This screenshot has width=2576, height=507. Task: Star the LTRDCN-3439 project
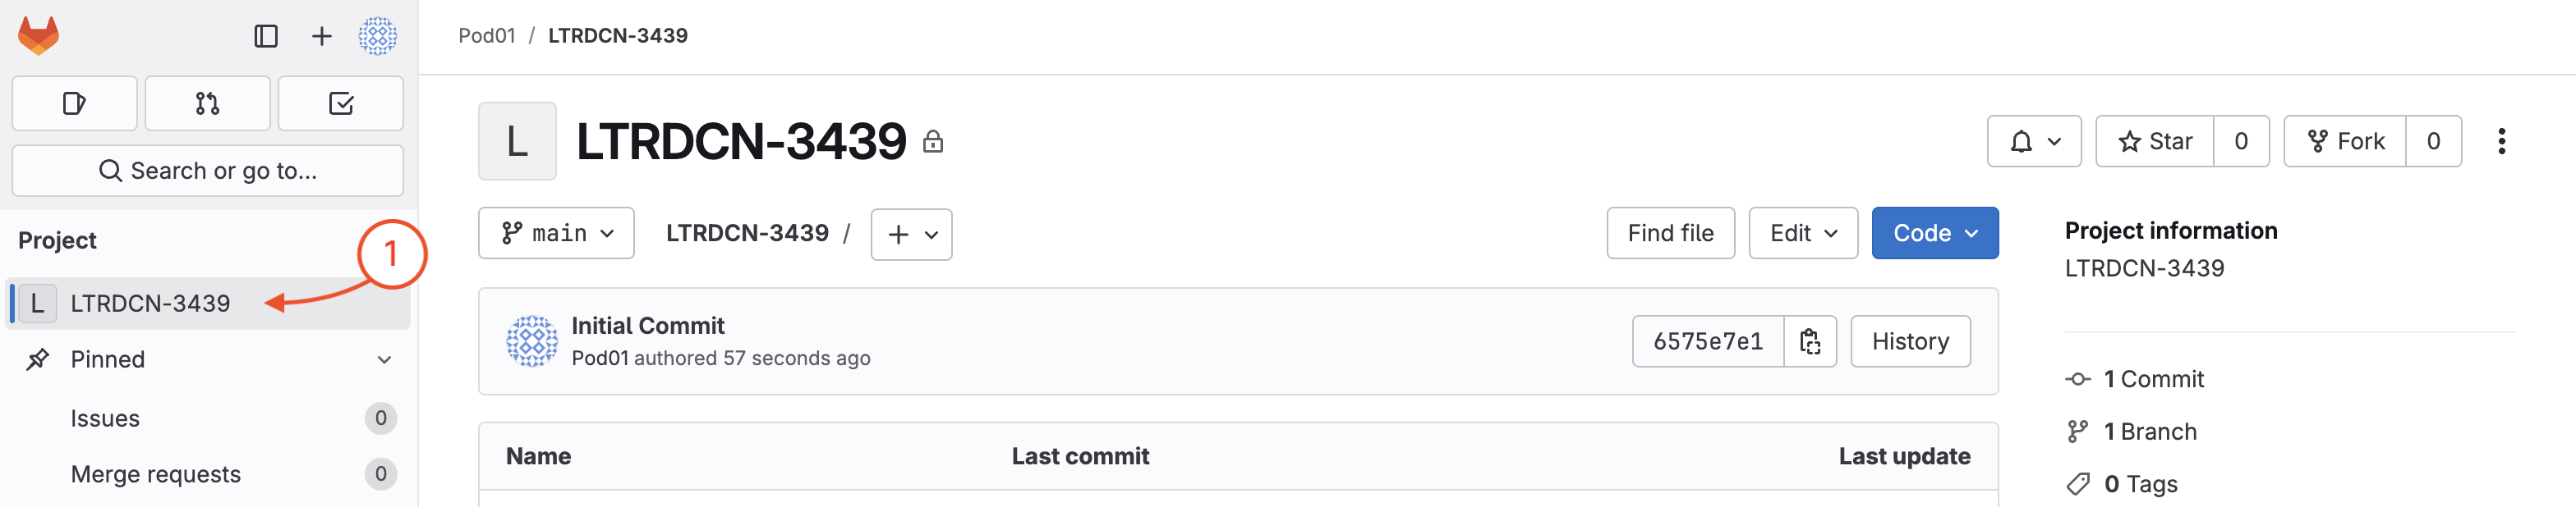2155,142
